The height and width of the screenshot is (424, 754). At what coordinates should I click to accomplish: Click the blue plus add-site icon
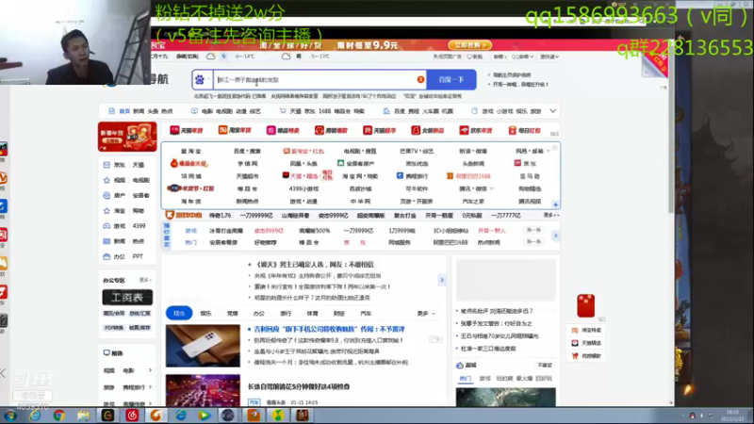555,204
